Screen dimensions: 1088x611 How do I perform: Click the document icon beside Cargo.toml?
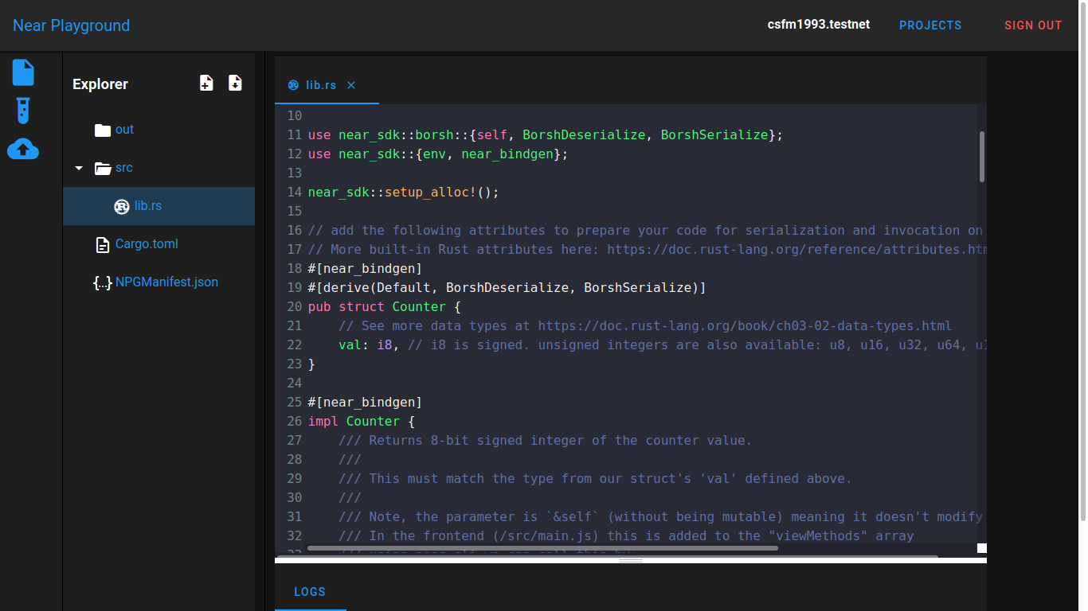pyautogui.click(x=102, y=244)
